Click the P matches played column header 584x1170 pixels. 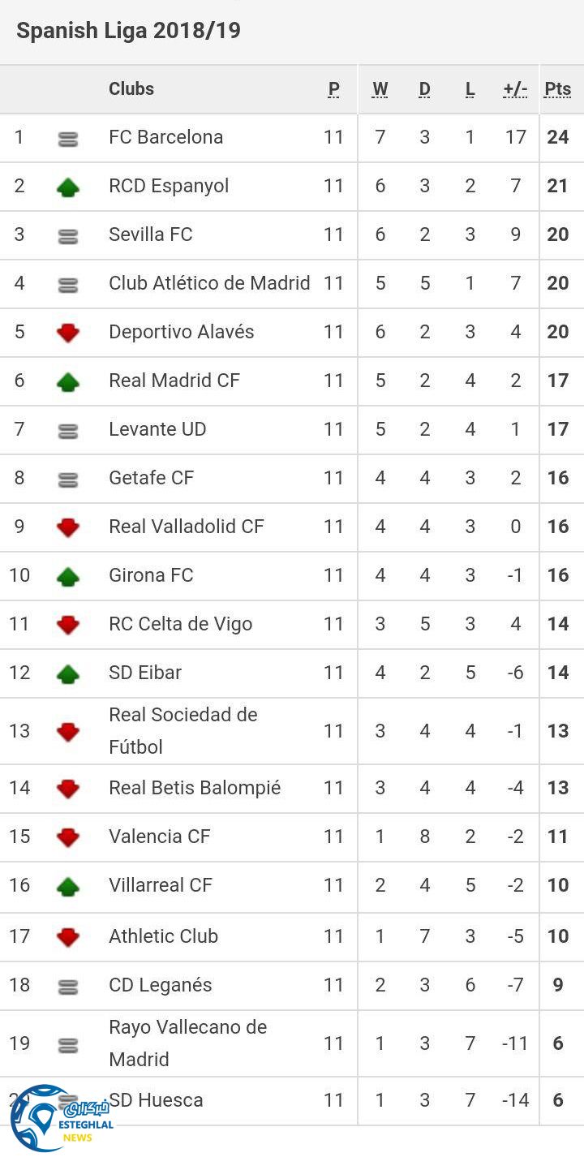click(333, 89)
